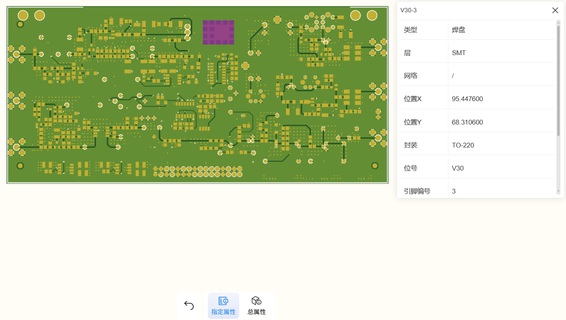
Task: Click the back arrow icon
Action: [189, 305]
